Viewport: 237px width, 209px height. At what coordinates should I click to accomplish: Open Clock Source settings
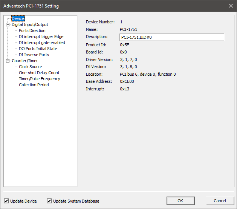pyautogui.click(x=31, y=67)
